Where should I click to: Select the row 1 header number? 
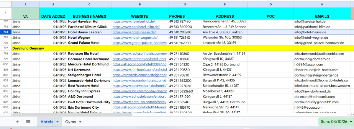pos(6,14)
